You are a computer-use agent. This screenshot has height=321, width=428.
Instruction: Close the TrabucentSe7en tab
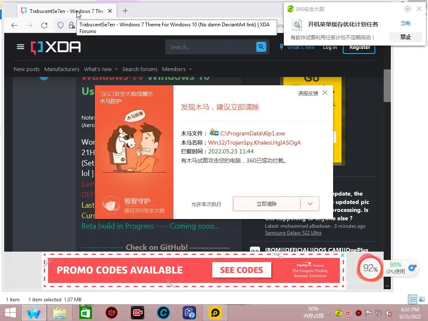tap(110, 11)
